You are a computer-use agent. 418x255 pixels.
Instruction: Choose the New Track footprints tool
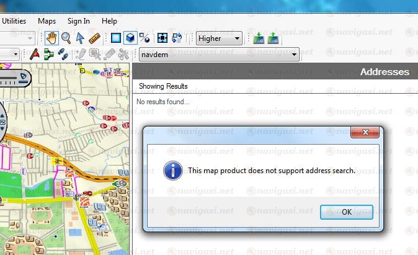coord(61,55)
